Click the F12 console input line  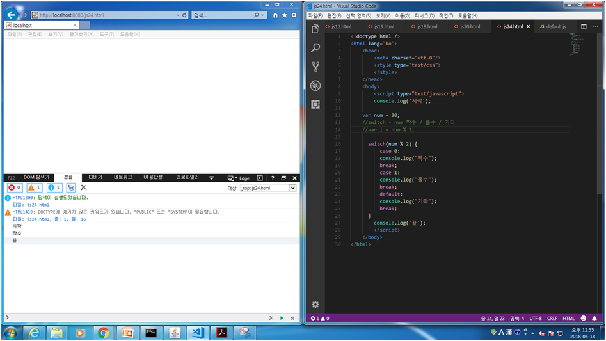(137, 317)
